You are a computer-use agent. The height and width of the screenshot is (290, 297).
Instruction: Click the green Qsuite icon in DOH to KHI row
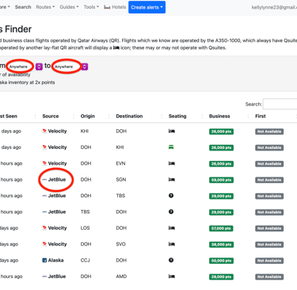click(171, 147)
